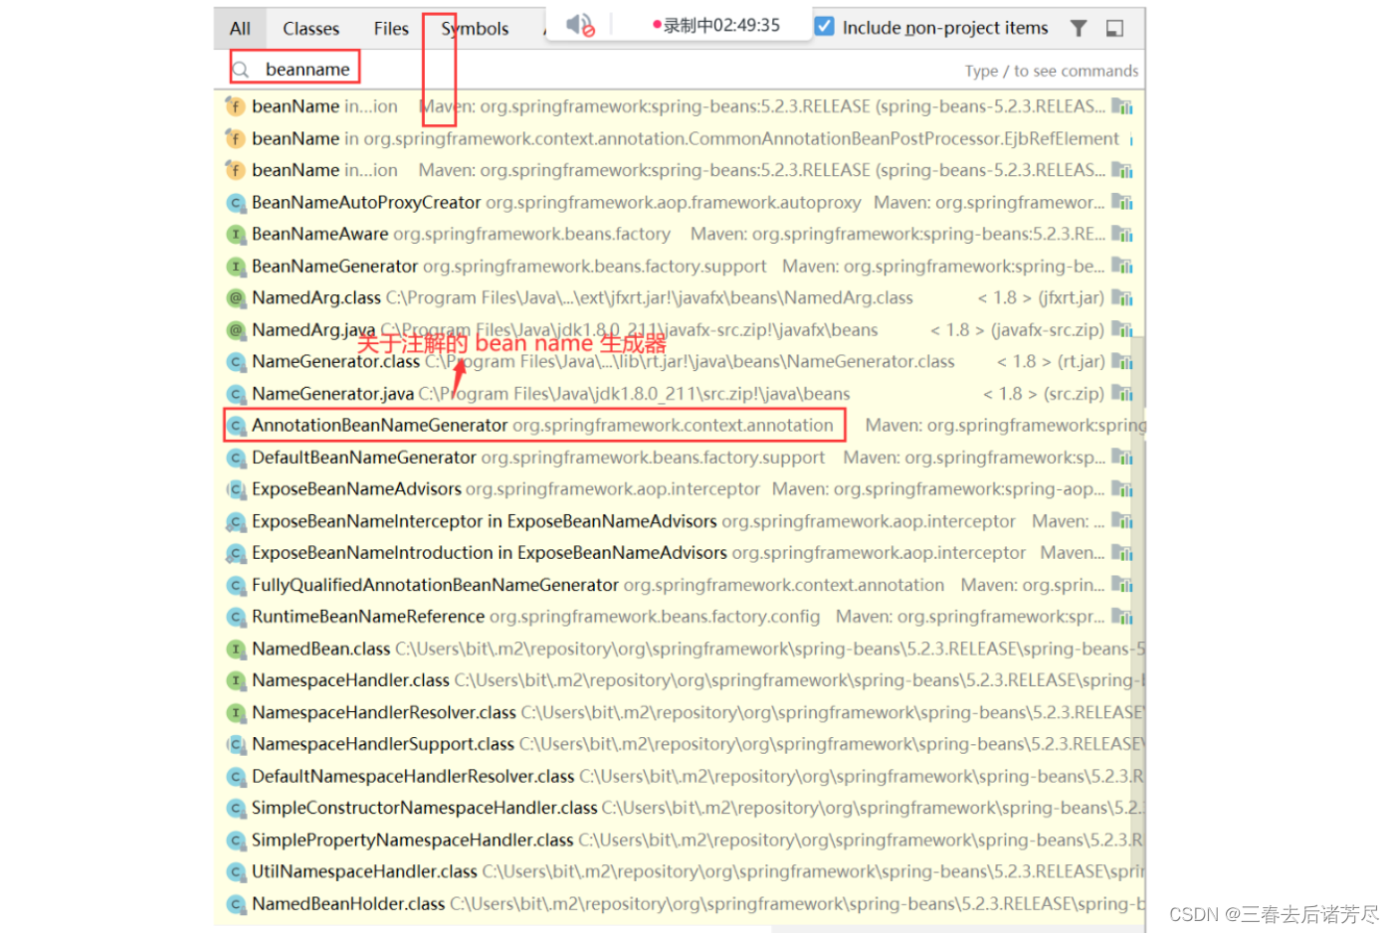Select NamespaceHandlerResolver.class result
Viewport: 1395px width, 934px height.
tap(681, 712)
